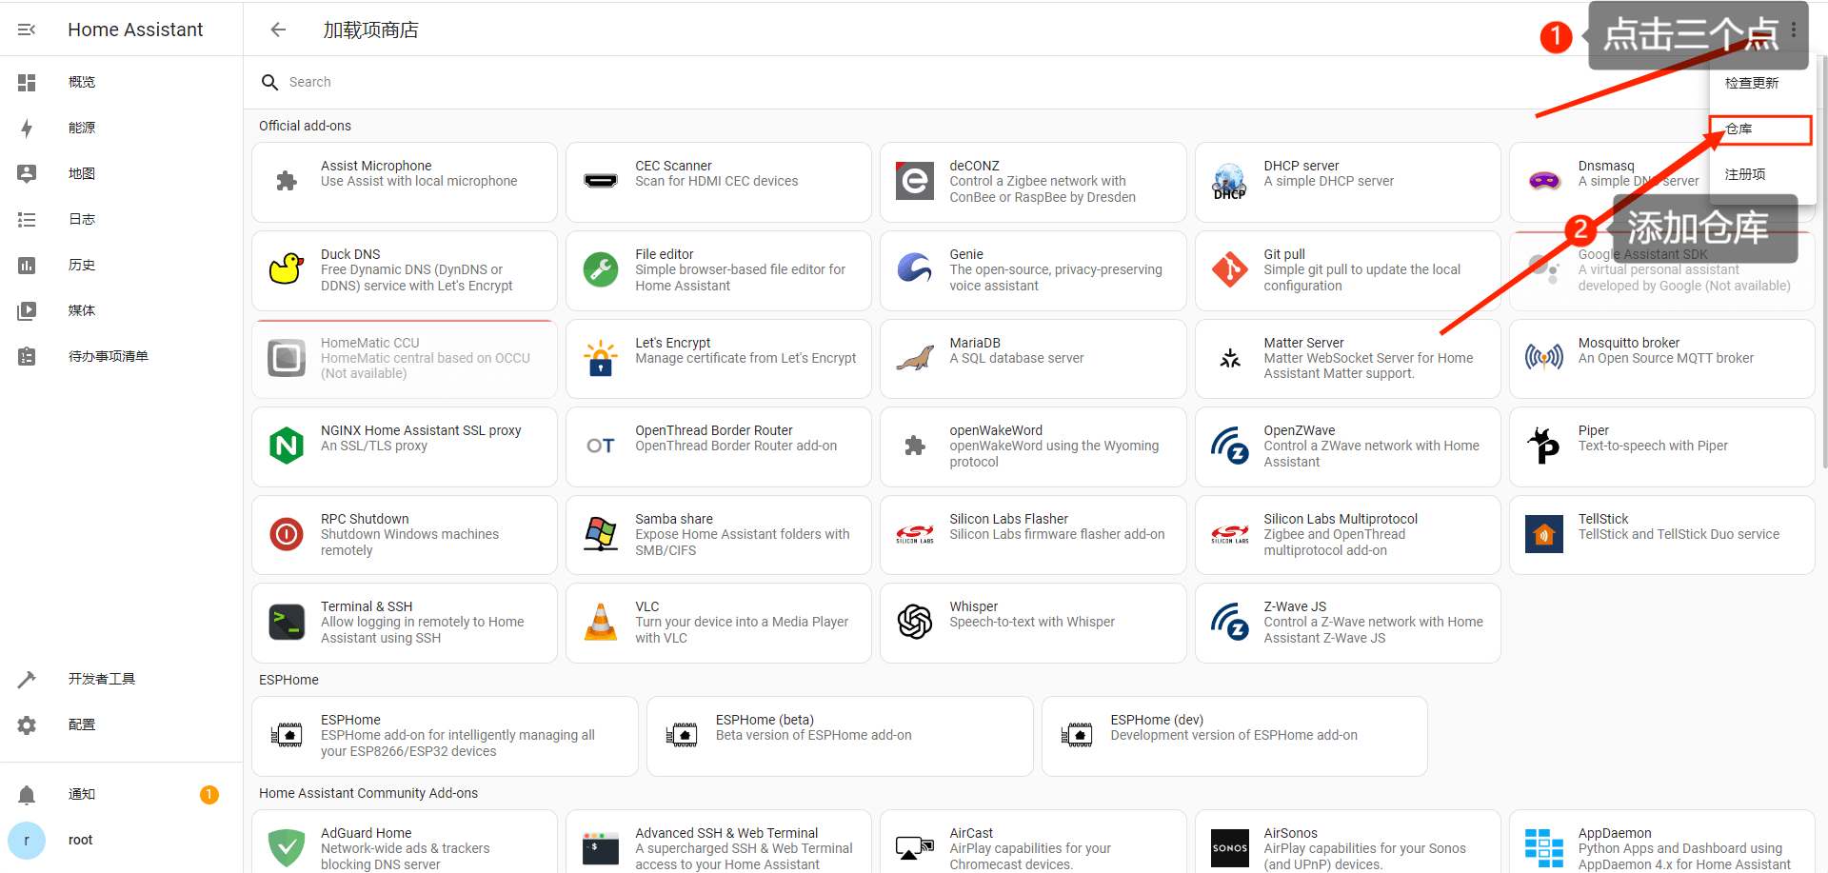
Task: Collapse the Home Assistant sidebar menu
Action: [x=27, y=30]
